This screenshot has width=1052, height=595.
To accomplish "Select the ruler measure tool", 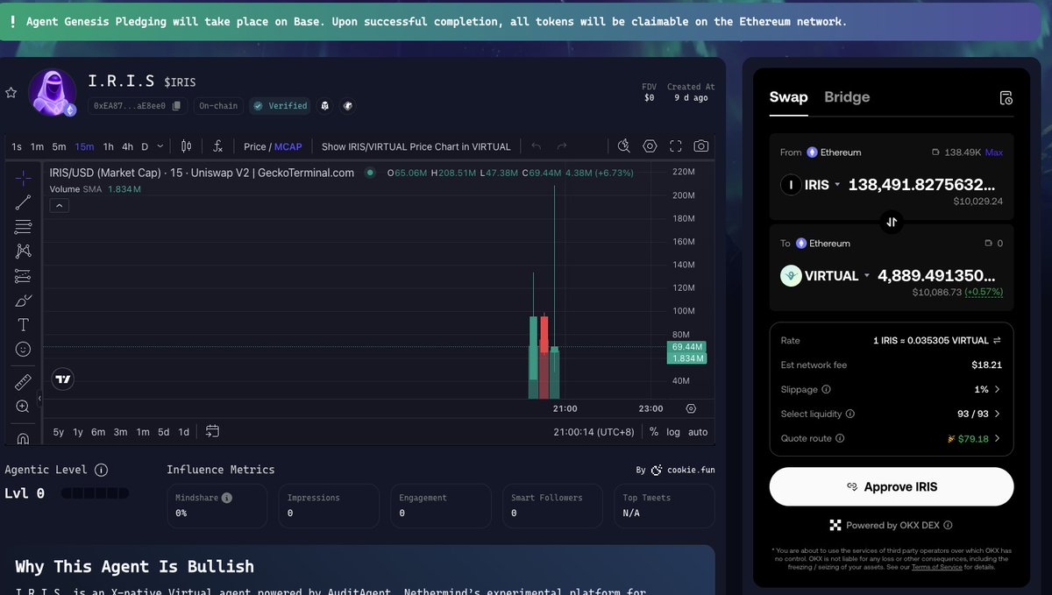I will click(24, 382).
